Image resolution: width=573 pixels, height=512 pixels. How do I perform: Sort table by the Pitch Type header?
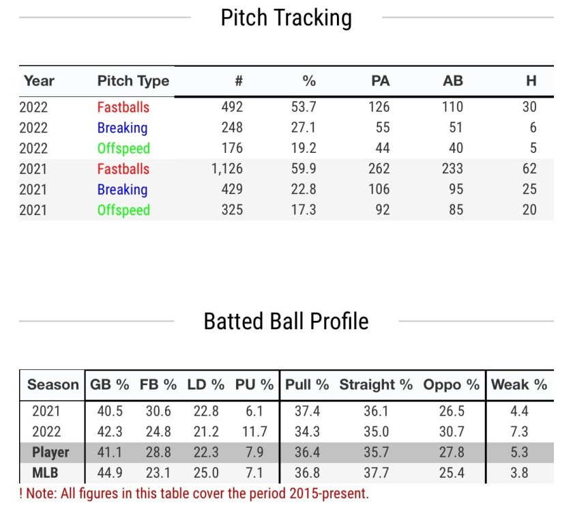[133, 81]
